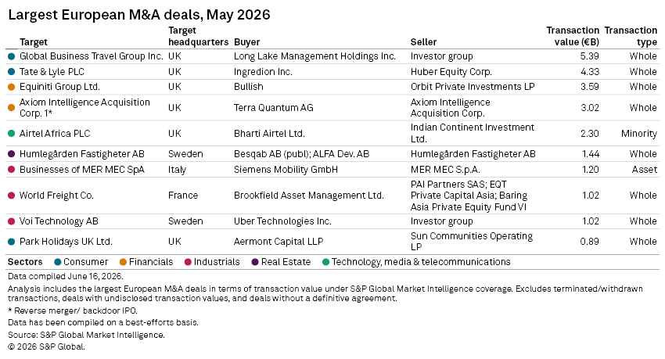Click buyer Siemens Mobility GmbH

286,170
